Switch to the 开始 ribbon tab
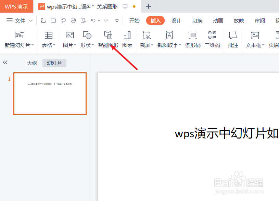This screenshot has width=279, height=201. [134, 20]
